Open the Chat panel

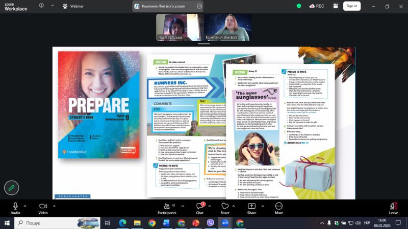click(x=199, y=209)
